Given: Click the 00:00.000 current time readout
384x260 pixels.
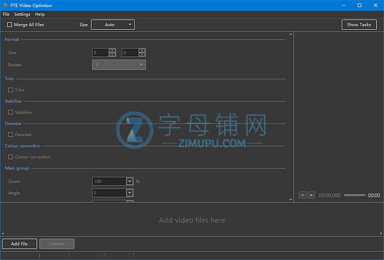Looking at the screenshot, I should 329,195.
